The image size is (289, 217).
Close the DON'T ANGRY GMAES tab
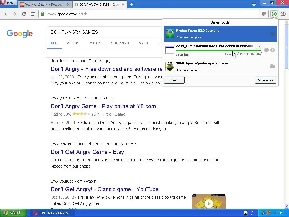coord(123,5)
